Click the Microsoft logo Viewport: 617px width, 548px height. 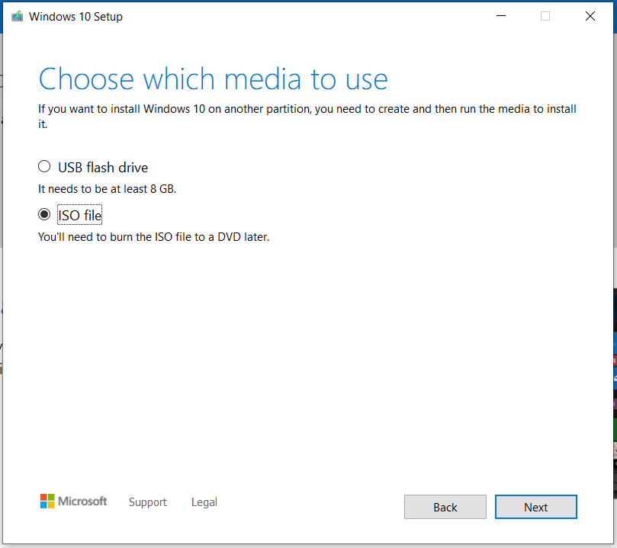pyautogui.click(x=73, y=502)
